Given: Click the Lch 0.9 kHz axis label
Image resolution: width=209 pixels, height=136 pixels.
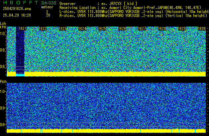Looking at the screenshot, I should [x=3, y=50].
